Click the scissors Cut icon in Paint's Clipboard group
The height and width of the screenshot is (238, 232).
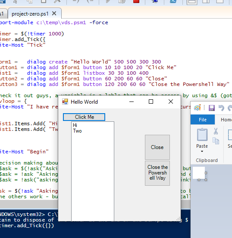[x=216, y=131]
